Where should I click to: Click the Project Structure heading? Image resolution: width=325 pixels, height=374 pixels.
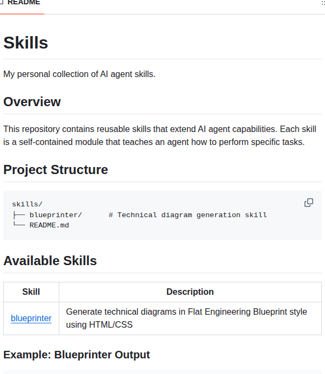[x=56, y=170]
